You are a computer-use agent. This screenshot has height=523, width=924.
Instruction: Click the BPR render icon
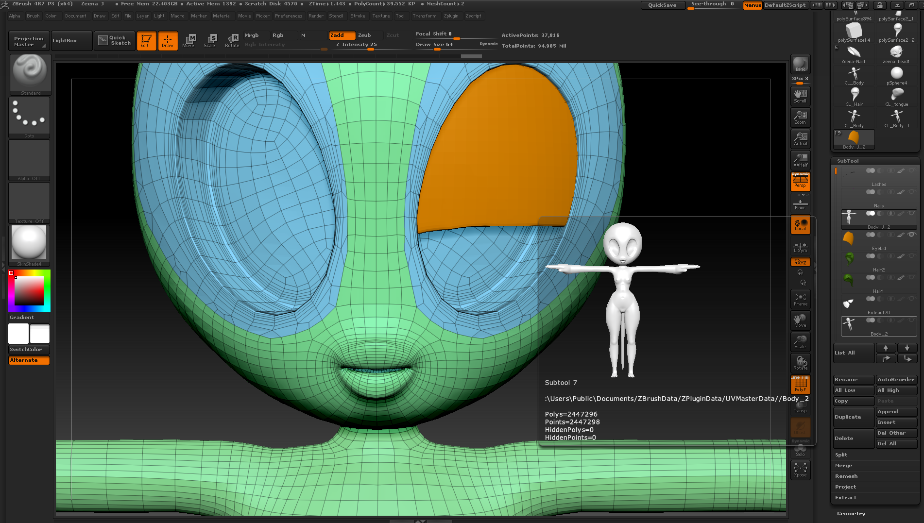click(800, 64)
